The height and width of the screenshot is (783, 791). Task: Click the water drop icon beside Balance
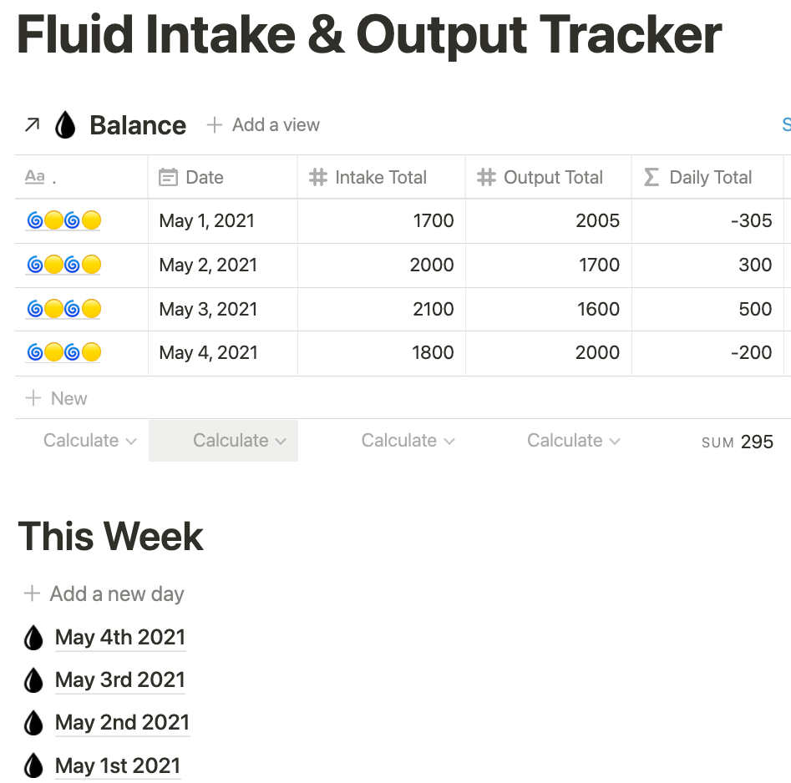click(x=65, y=125)
